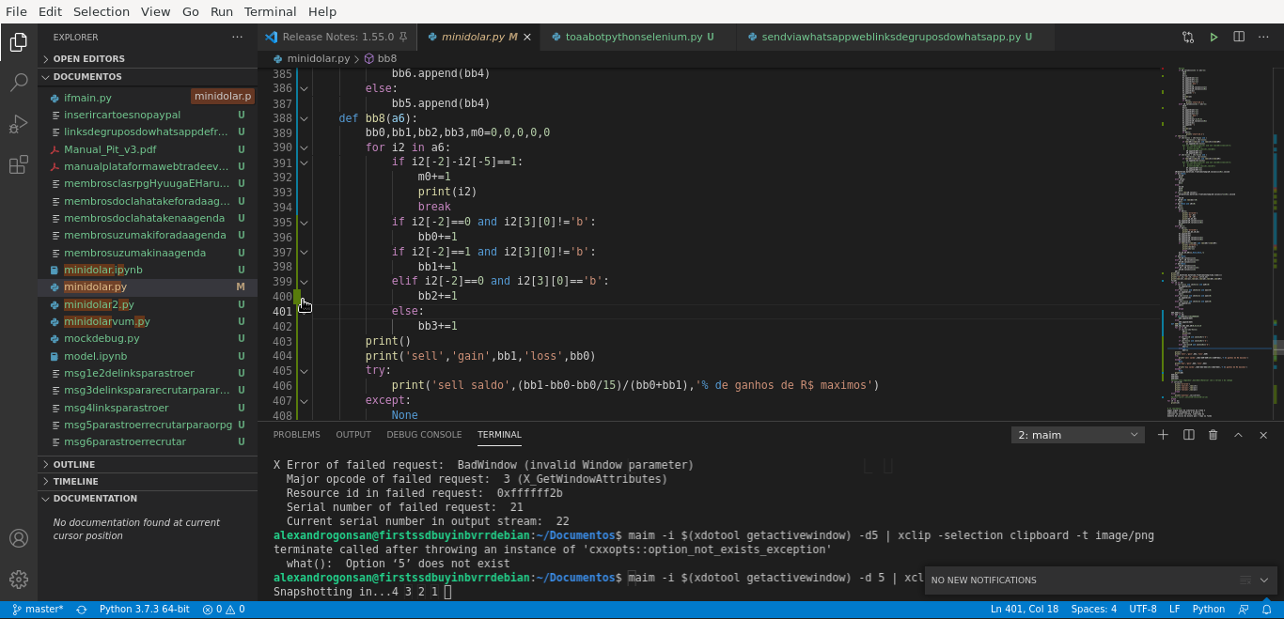The height and width of the screenshot is (619, 1284).
Task: Open the Terminal menu
Action: [x=270, y=11]
